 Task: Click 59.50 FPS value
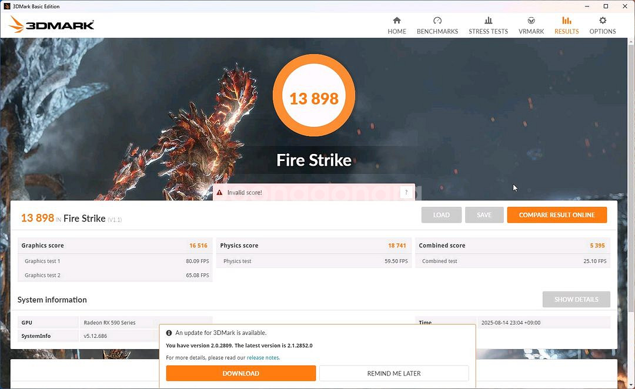click(x=396, y=261)
